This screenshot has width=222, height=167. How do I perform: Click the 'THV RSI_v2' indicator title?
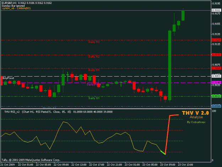(12, 112)
